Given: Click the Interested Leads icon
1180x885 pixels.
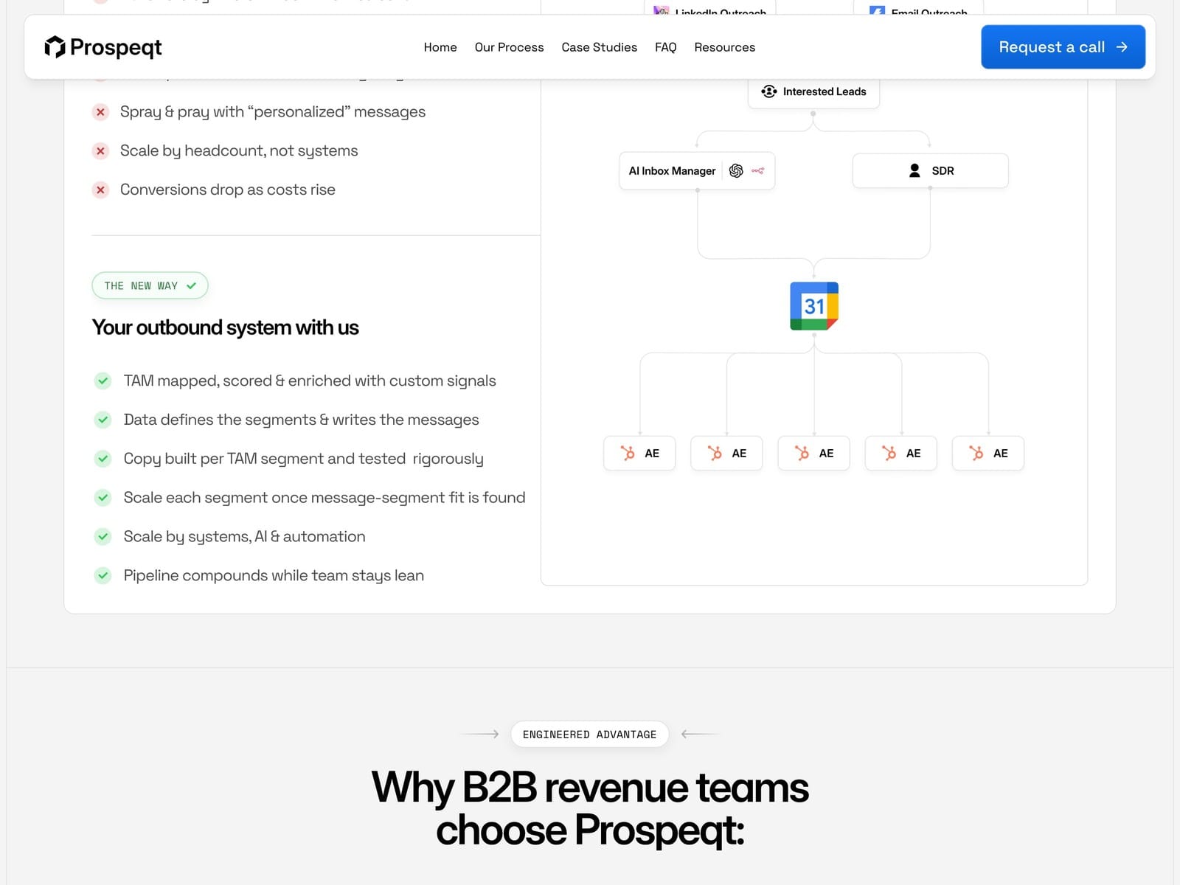Looking at the screenshot, I should (x=769, y=91).
